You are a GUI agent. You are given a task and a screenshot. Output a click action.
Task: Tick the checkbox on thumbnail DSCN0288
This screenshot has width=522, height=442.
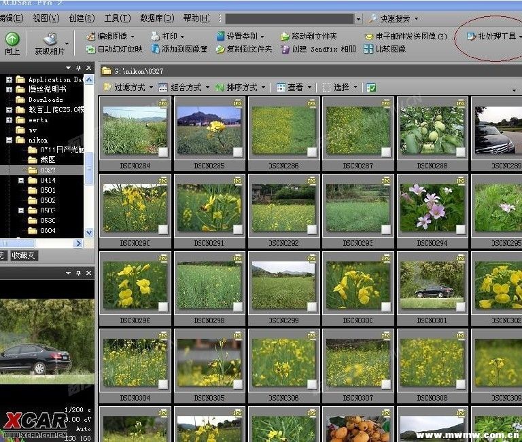pos(461,152)
